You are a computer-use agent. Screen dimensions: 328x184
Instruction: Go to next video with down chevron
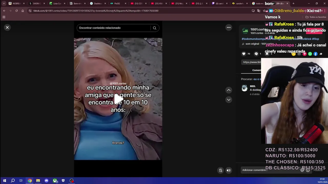[x=229, y=100]
